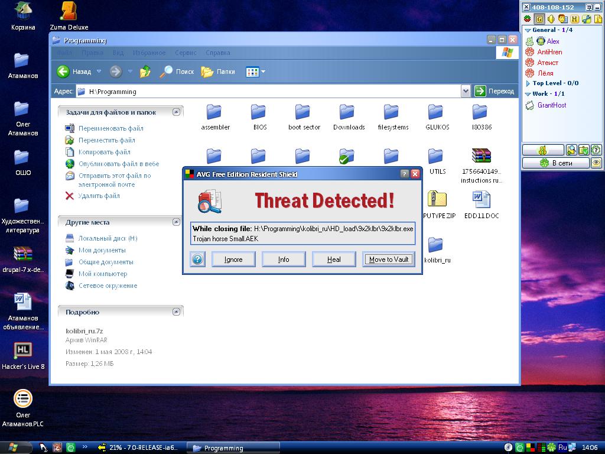Click the Up folder toolbar icon
Image resolution: width=605 pixels, height=454 pixels.
tap(145, 72)
